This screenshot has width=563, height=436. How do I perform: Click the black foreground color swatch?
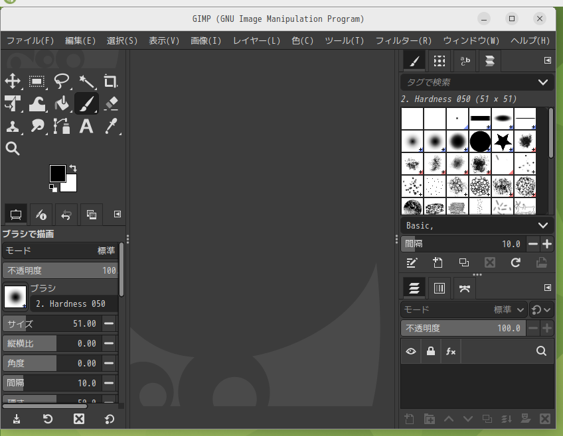(x=57, y=173)
